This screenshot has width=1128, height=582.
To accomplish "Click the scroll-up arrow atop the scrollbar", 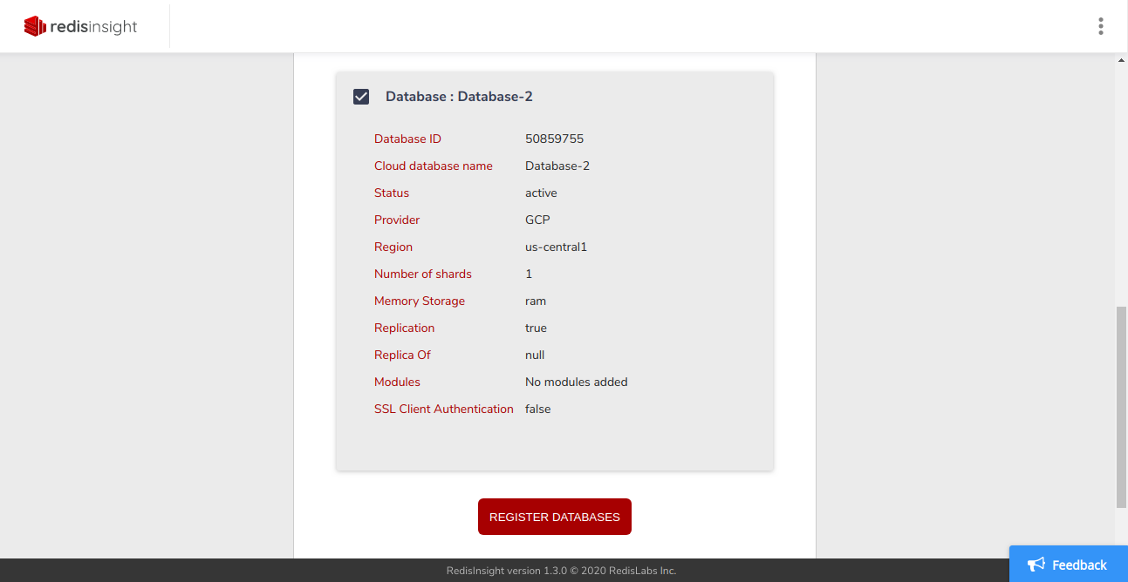I will coord(1121,61).
